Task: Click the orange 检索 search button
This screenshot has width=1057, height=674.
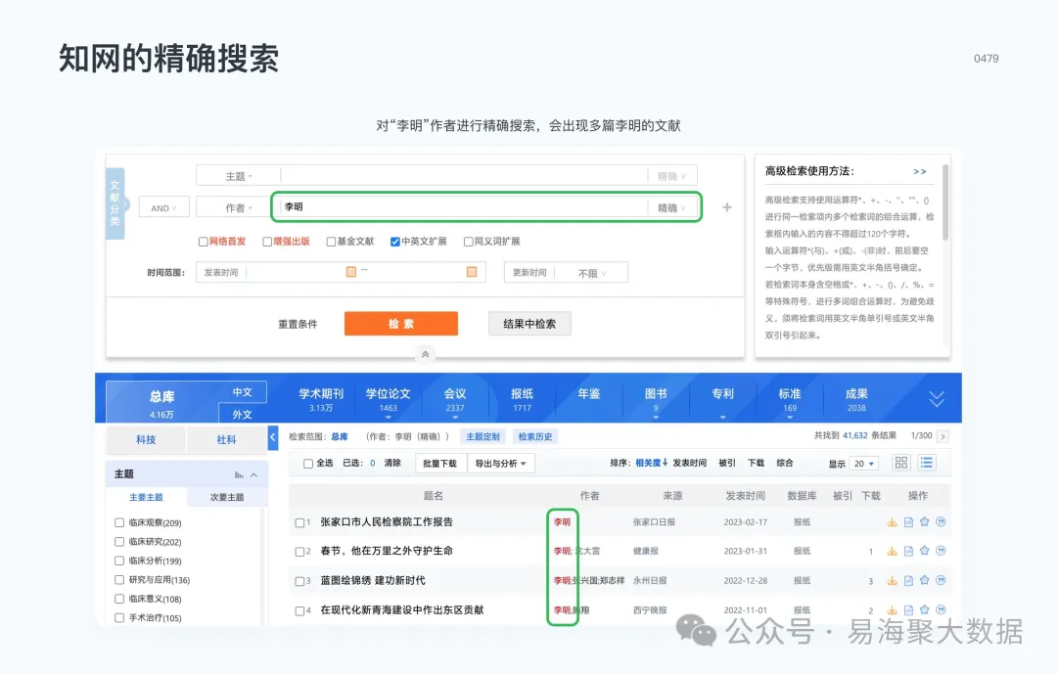Action: click(x=400, y=323)
